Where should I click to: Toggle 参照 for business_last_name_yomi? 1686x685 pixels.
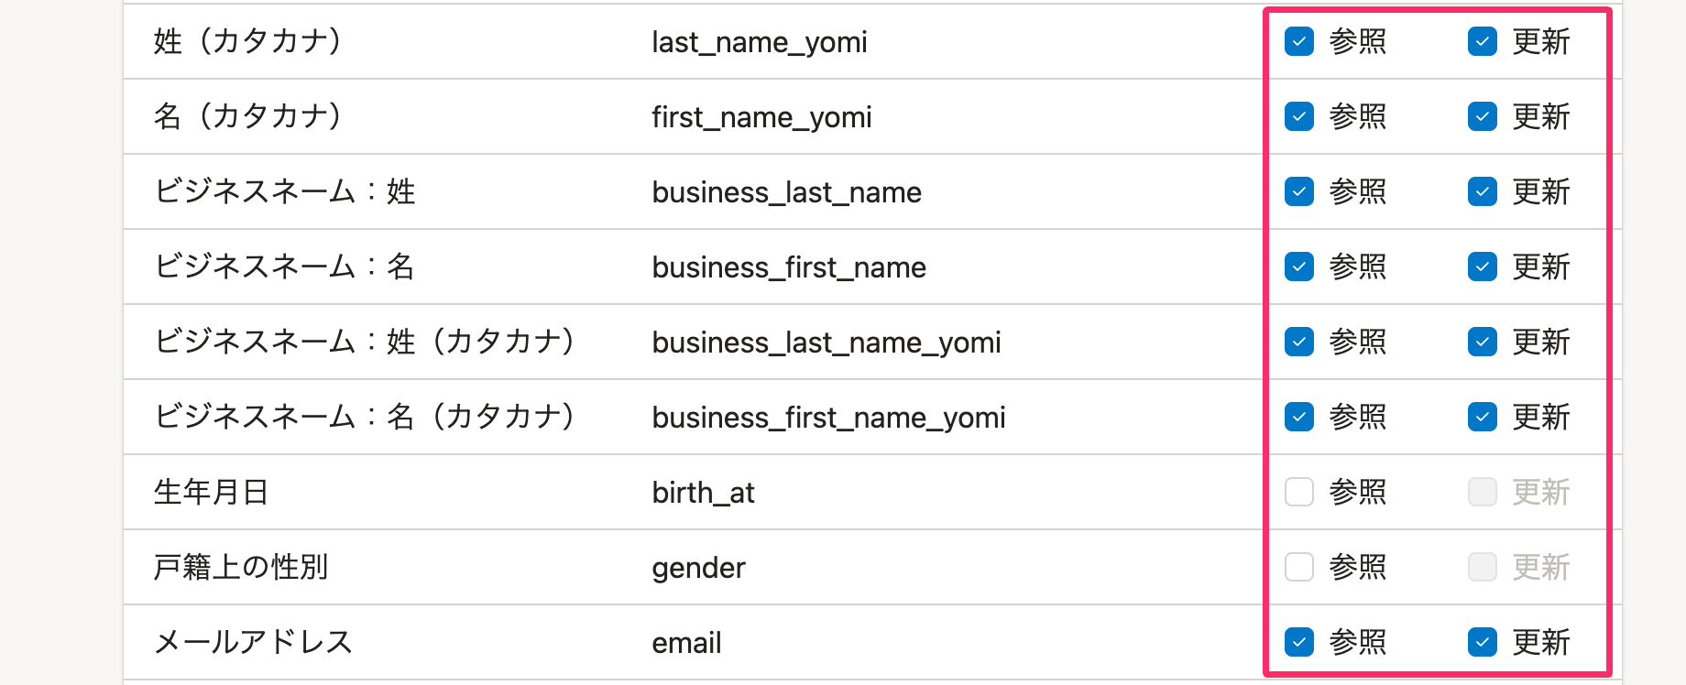[x=1298, y=342]
